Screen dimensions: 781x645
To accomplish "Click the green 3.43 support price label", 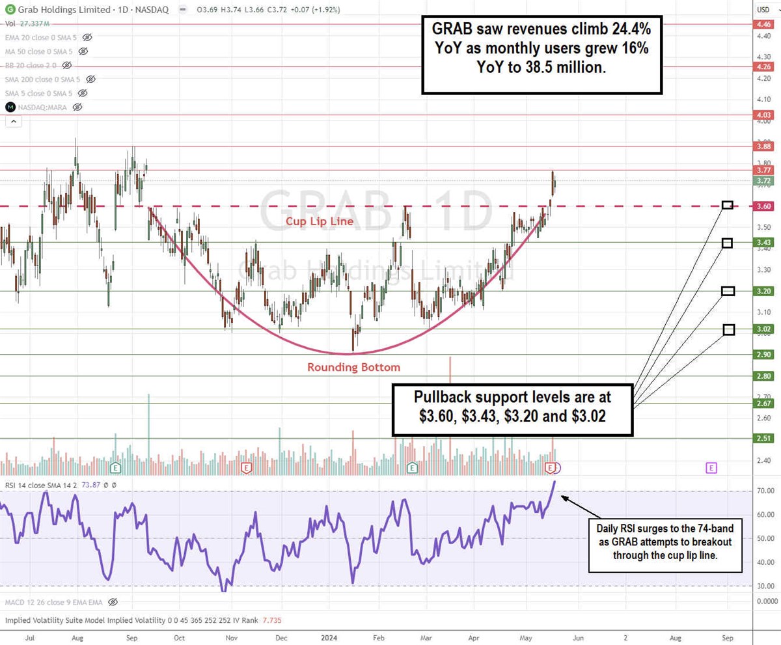I will coord(764,242).
